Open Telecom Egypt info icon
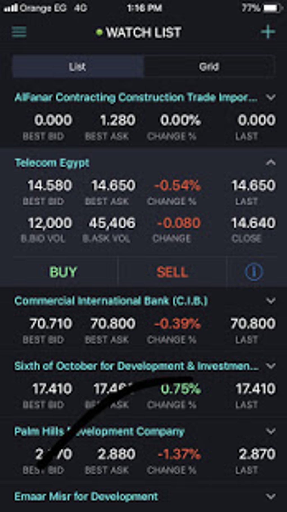This screenshot has width=287, height=512. pos(254,272)
